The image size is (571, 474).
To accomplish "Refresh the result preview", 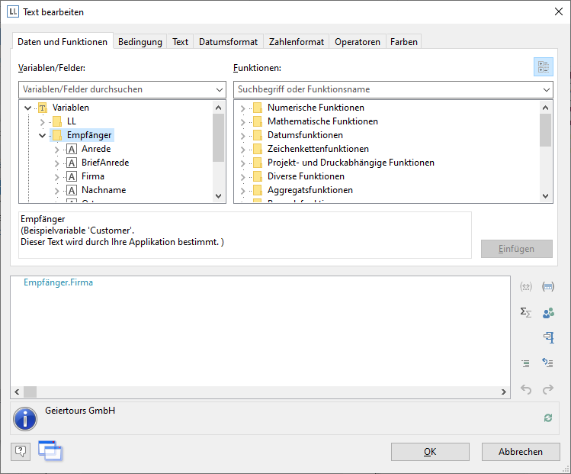I will coord(547,418).
